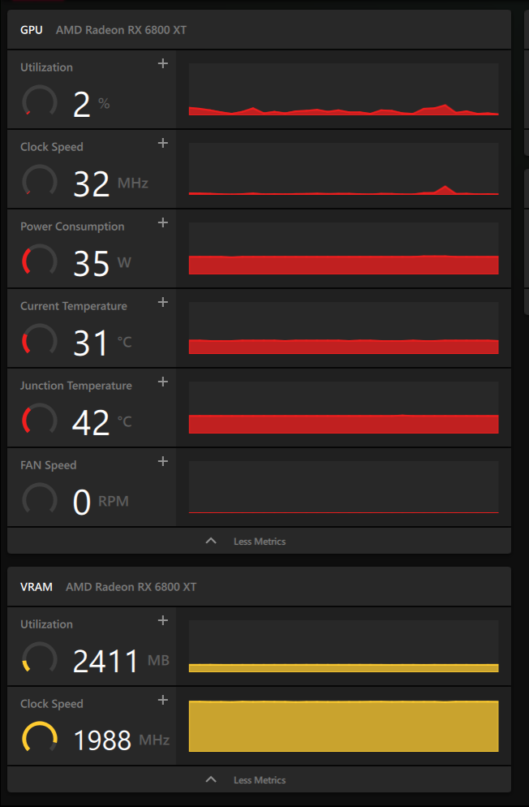Viewport: 529px width, 807px height.
Task: Click the FAN Speed history graph
Action: 343,487
